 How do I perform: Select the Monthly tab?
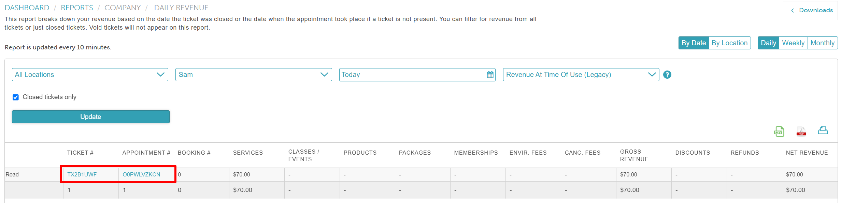click(822, 43)
